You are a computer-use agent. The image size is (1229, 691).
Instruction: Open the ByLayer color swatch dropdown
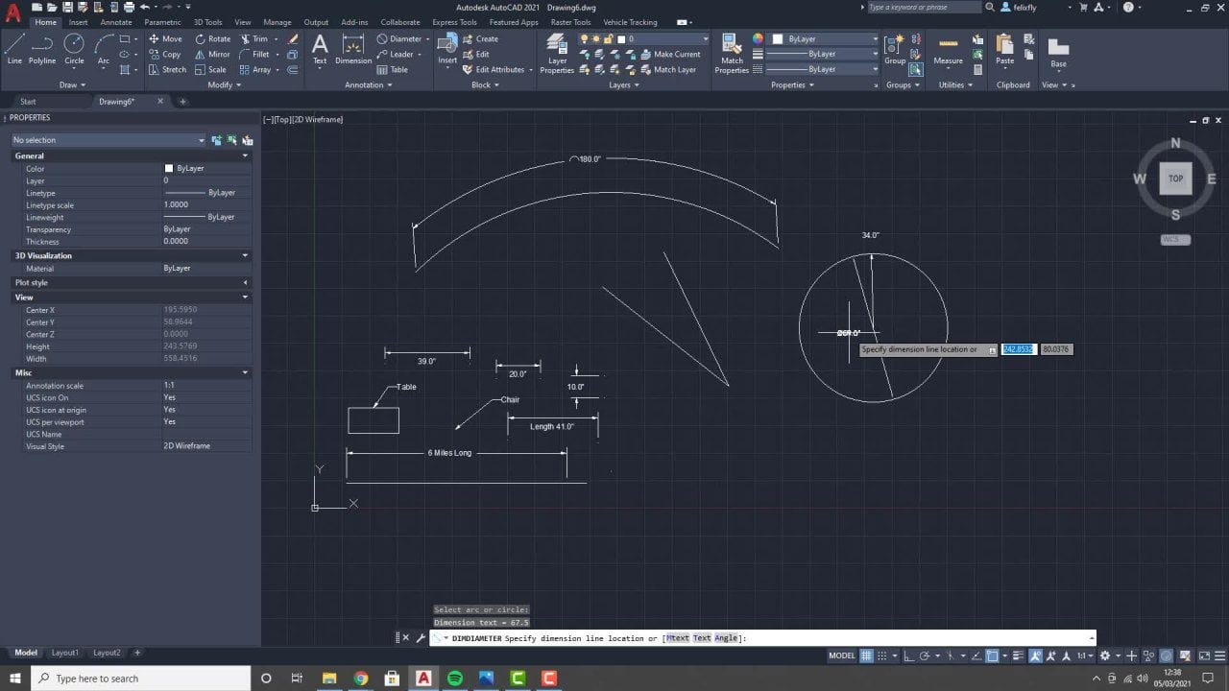[x=874, y=38]
